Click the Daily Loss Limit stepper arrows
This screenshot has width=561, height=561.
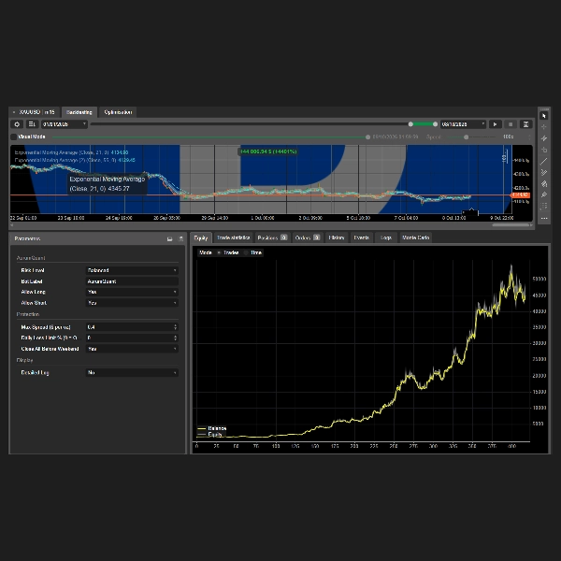176,338
